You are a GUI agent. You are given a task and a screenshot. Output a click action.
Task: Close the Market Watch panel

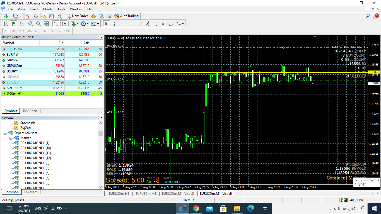pyautogui.click(x=102, y=37)
